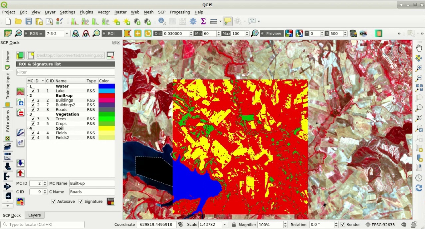Screen dimensions: 425x229
Task: Uncheck the Lake signature visibility checkbox
Action: point(32,91)
